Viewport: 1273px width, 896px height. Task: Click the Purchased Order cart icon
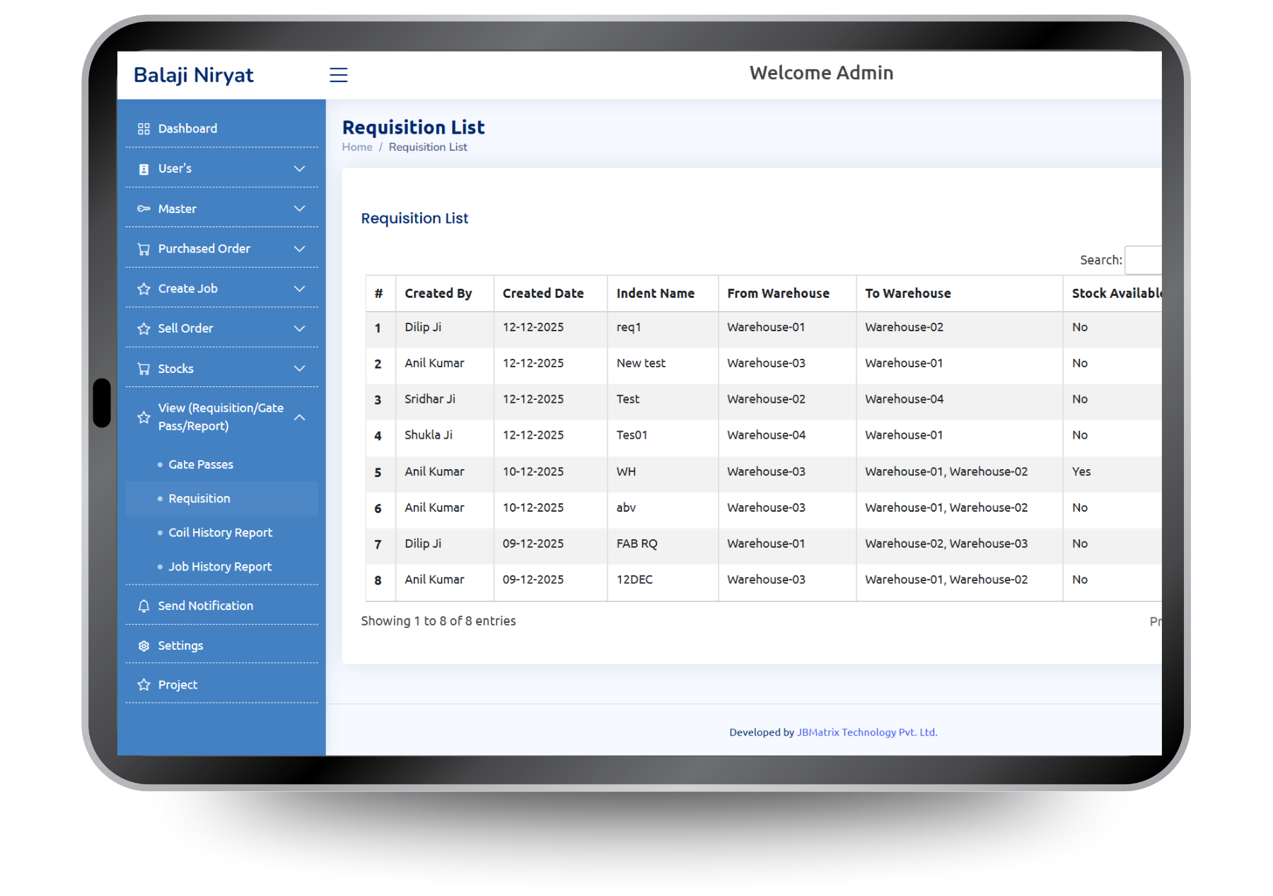144,249
